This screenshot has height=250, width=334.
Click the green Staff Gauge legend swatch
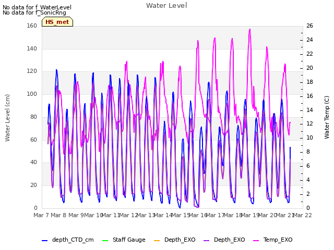105,241
